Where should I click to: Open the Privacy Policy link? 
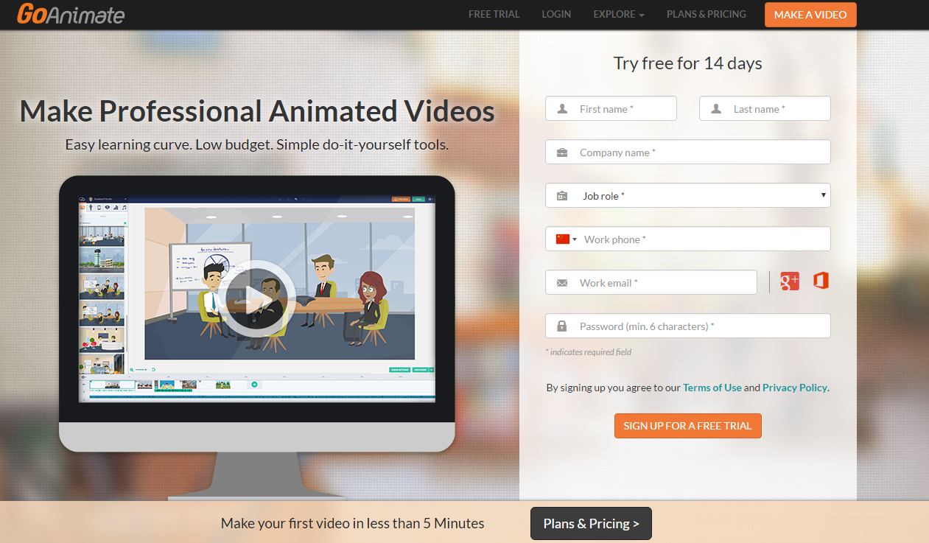pyautogui.click(x=795, y=388)
